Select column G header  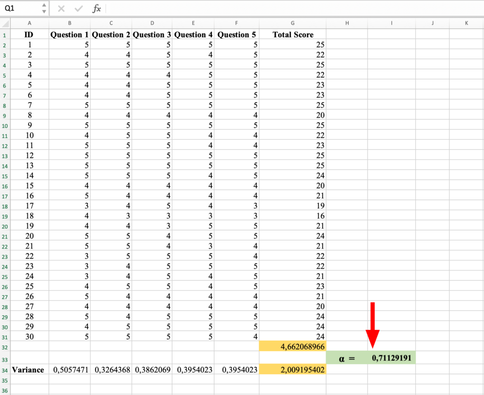292,23
